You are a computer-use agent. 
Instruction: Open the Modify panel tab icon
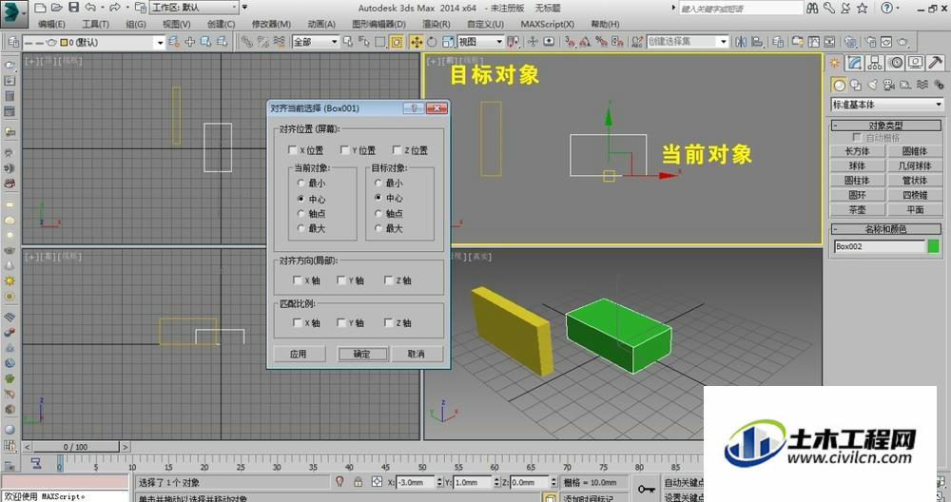point(855,63)
